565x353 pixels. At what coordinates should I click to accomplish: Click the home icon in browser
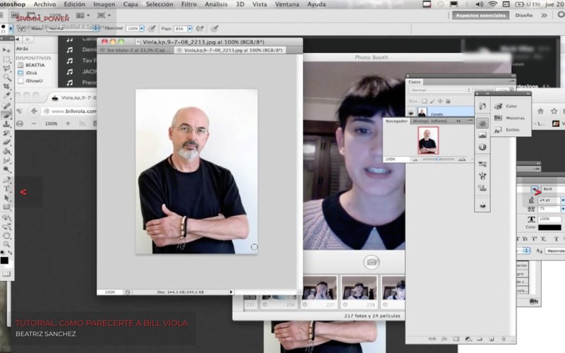tap(540, 112)
